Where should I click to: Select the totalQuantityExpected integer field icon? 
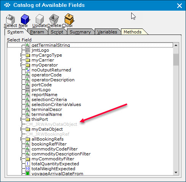27,164
